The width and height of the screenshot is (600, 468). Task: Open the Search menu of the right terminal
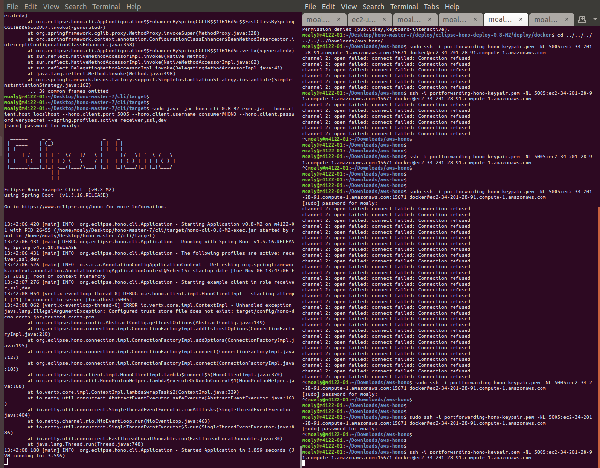click(373, 6)
